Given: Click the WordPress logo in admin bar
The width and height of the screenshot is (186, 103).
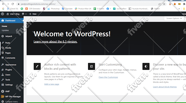Looking at the screenshot, I should (x=2, y=14).
